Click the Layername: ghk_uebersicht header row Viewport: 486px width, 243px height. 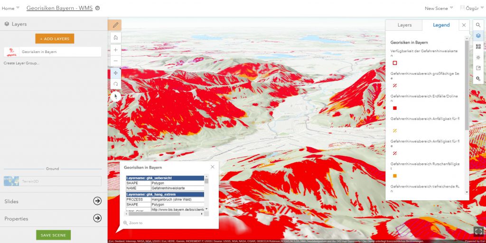point(165,178)
